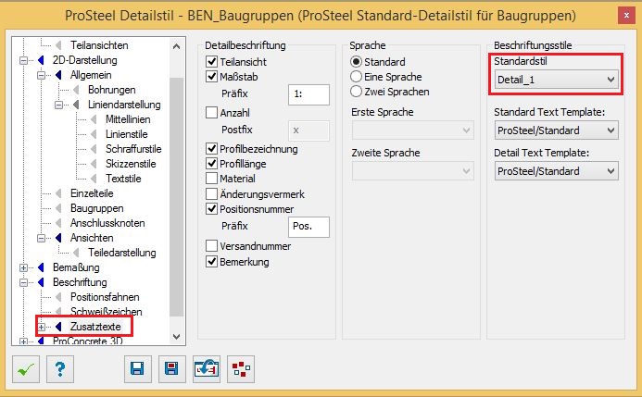The height and width of the screenshot is (397, 642).
Task: Toggle the Profillänge checkbox
Action: click(x=211, y=164)
